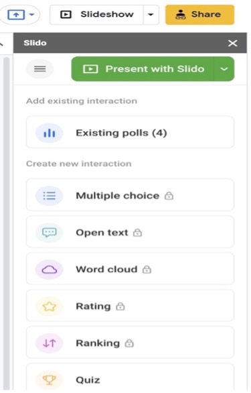Click the vertical scrollbar beside the panel
Viewport: 251px width, 393px height.
[x=7, y=223]
